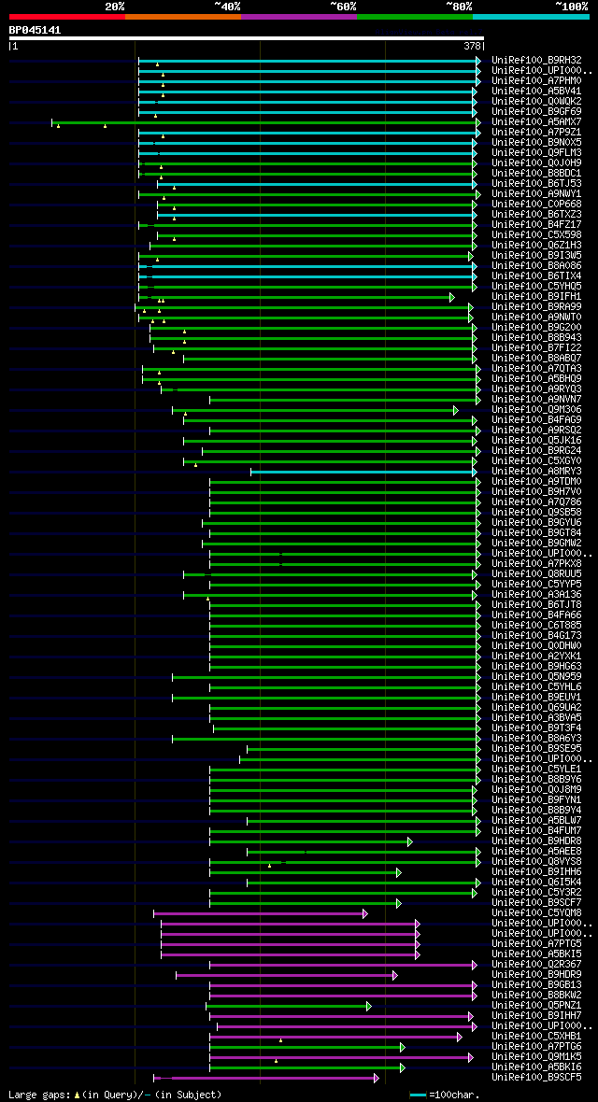Select the UniRef100_Q6Z1H3 label
The image size is (598, 1102).
[x=536, y=246]
